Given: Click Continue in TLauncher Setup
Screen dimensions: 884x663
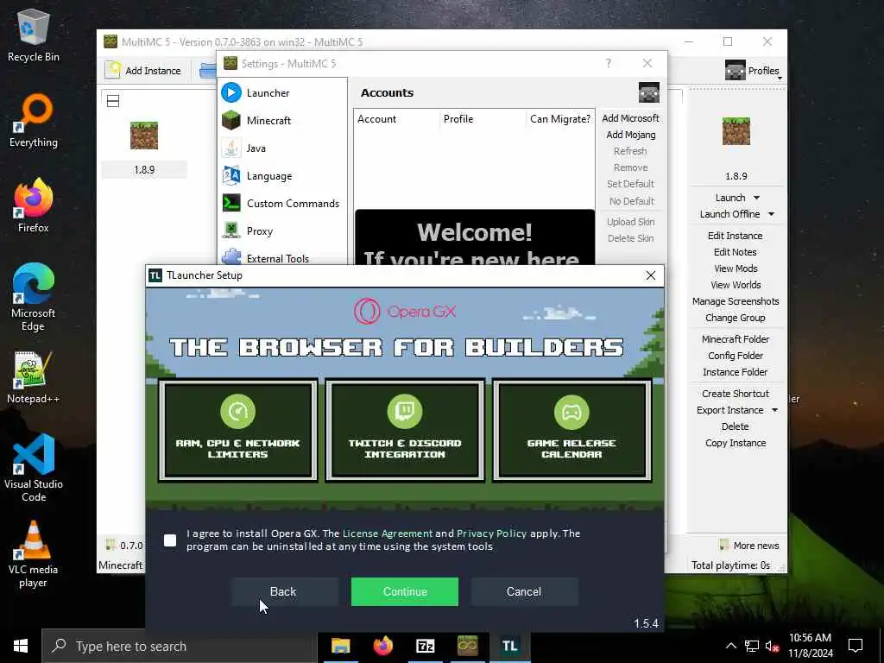Looking at the screenshot, I should click(405, 591).
